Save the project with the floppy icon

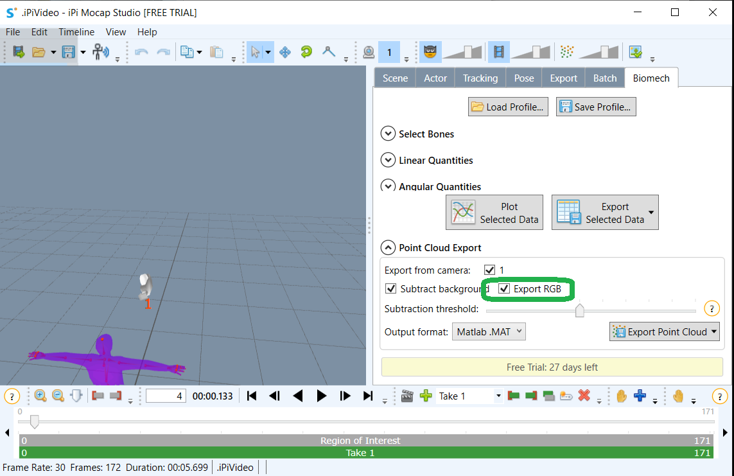pyautogui.click(x=68, y=52)
